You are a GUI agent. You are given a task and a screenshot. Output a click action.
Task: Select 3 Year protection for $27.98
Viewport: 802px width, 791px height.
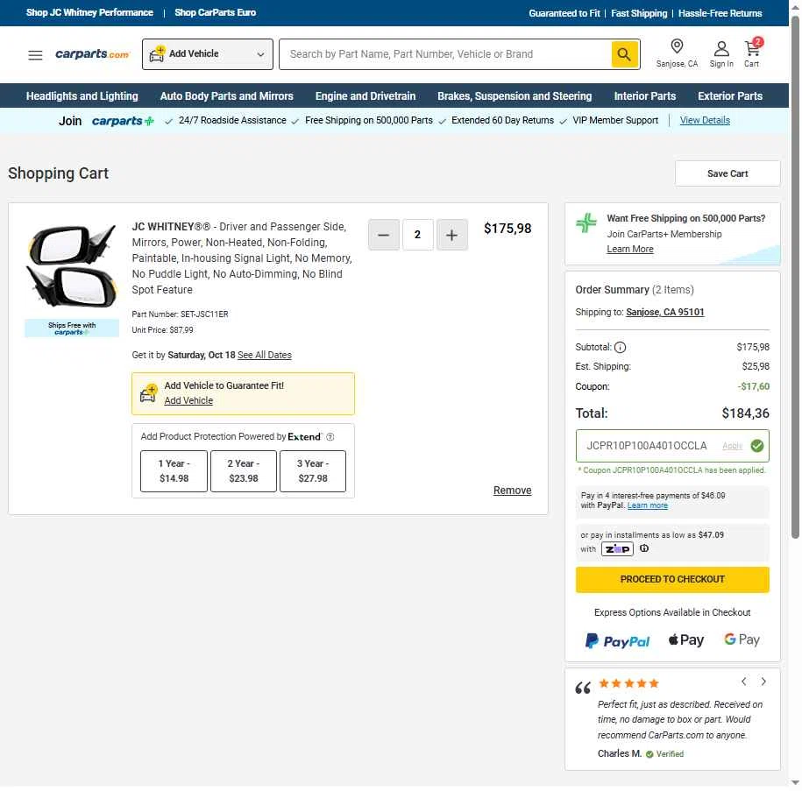point(313,471)
